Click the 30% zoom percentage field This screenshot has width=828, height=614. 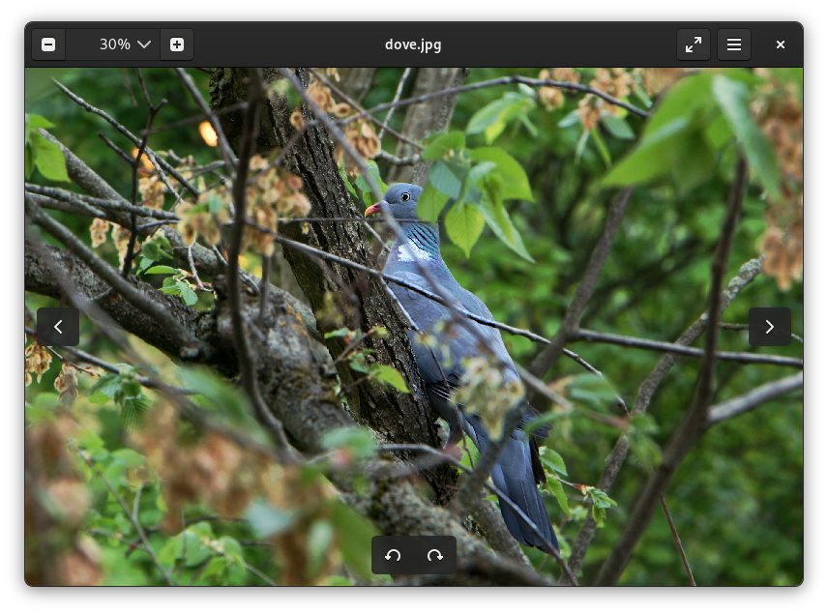coord(113,44)
